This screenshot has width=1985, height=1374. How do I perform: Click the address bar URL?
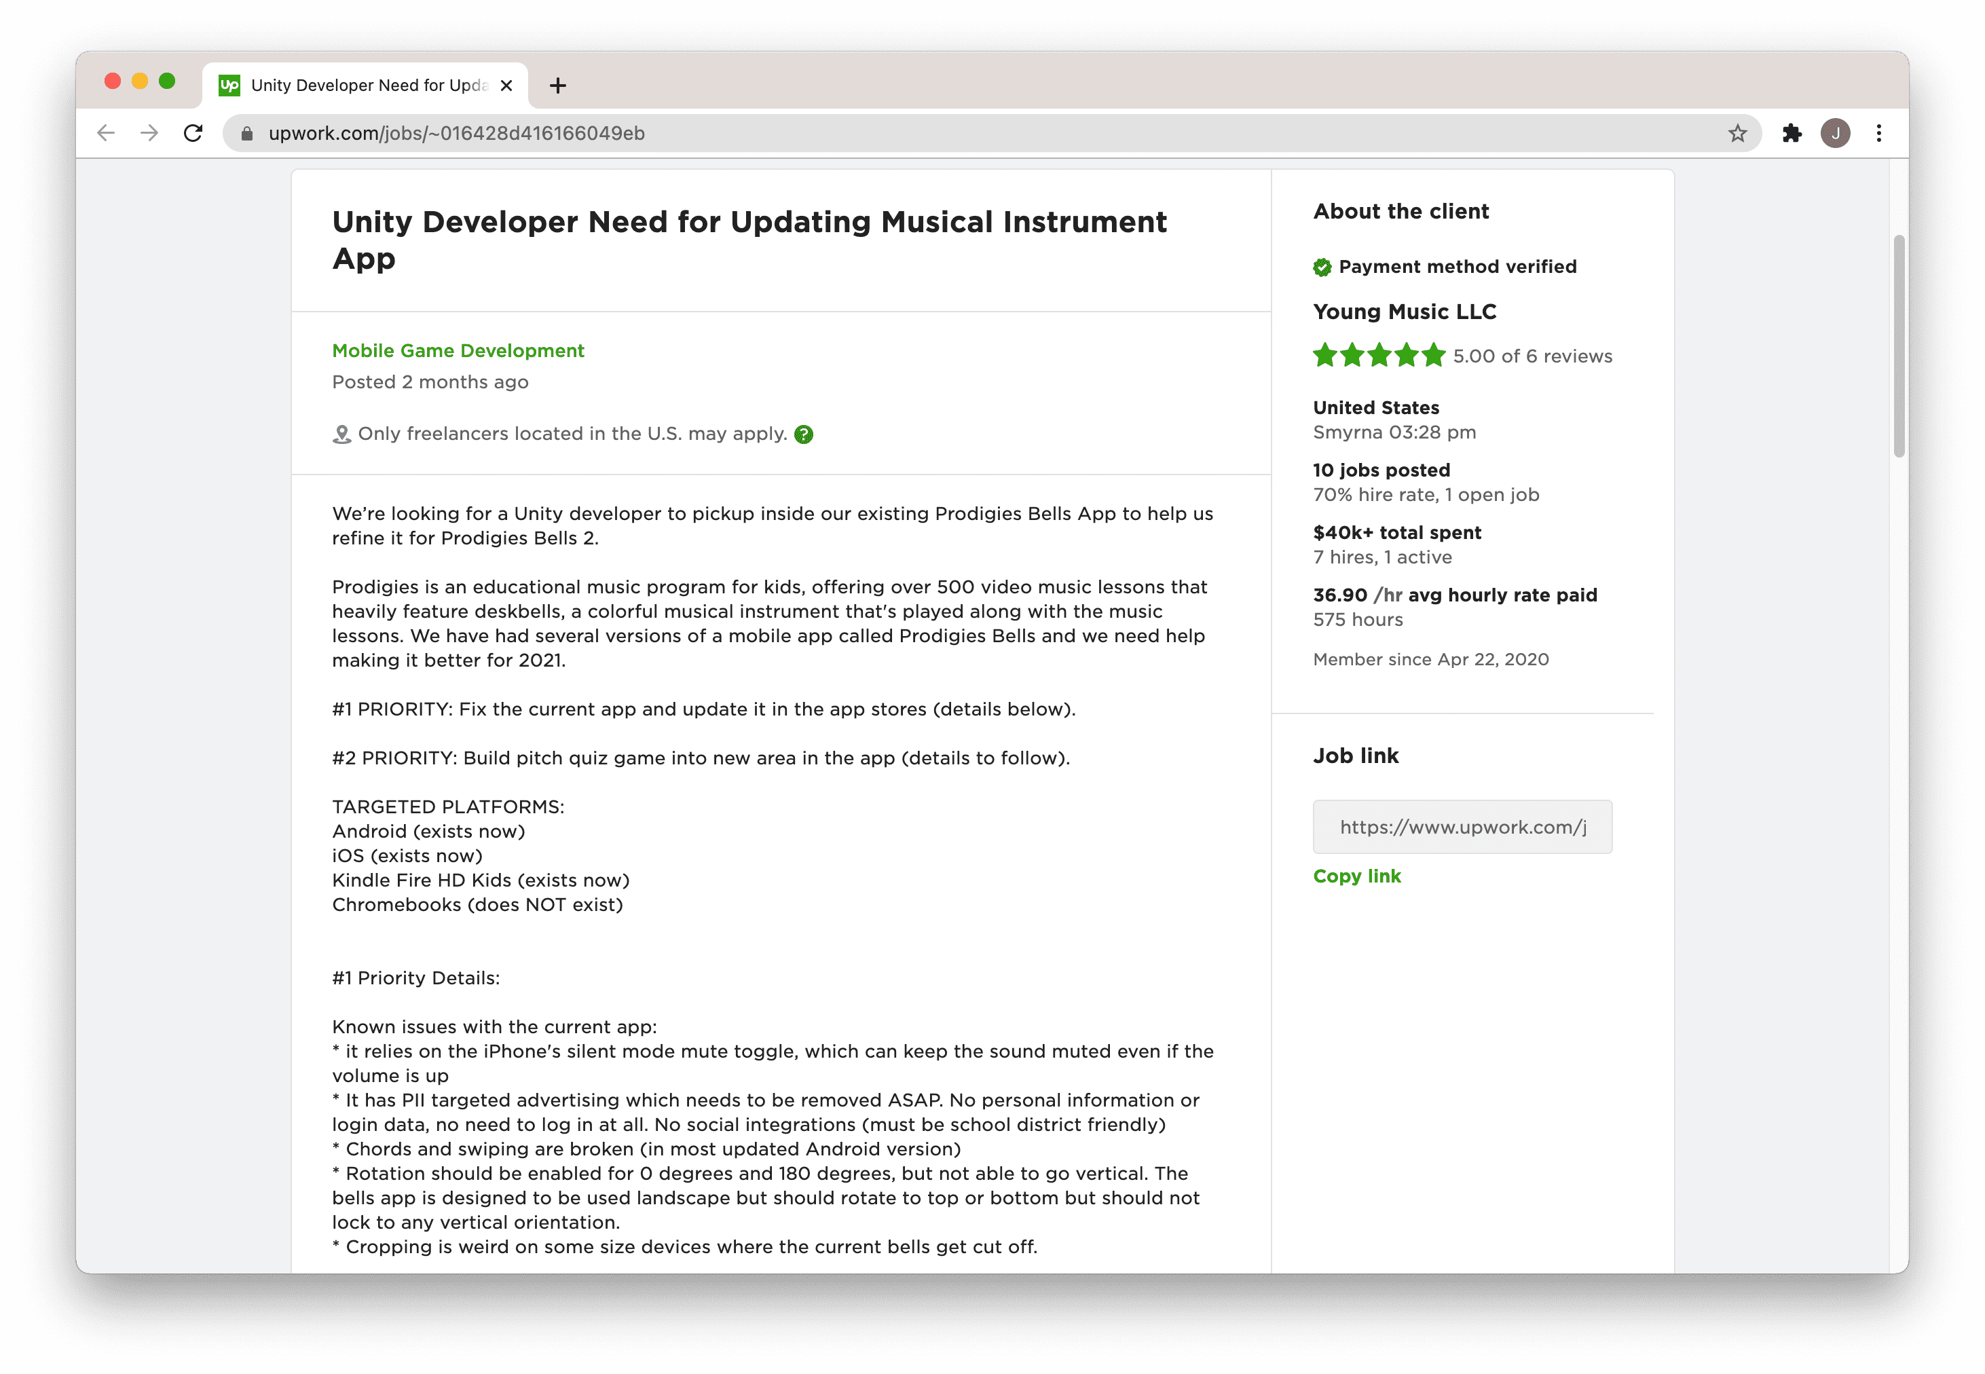click(456, 134)
